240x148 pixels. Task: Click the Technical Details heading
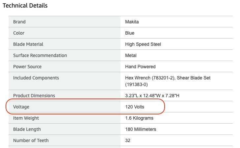pyautogui.click(x=25, y=6)
